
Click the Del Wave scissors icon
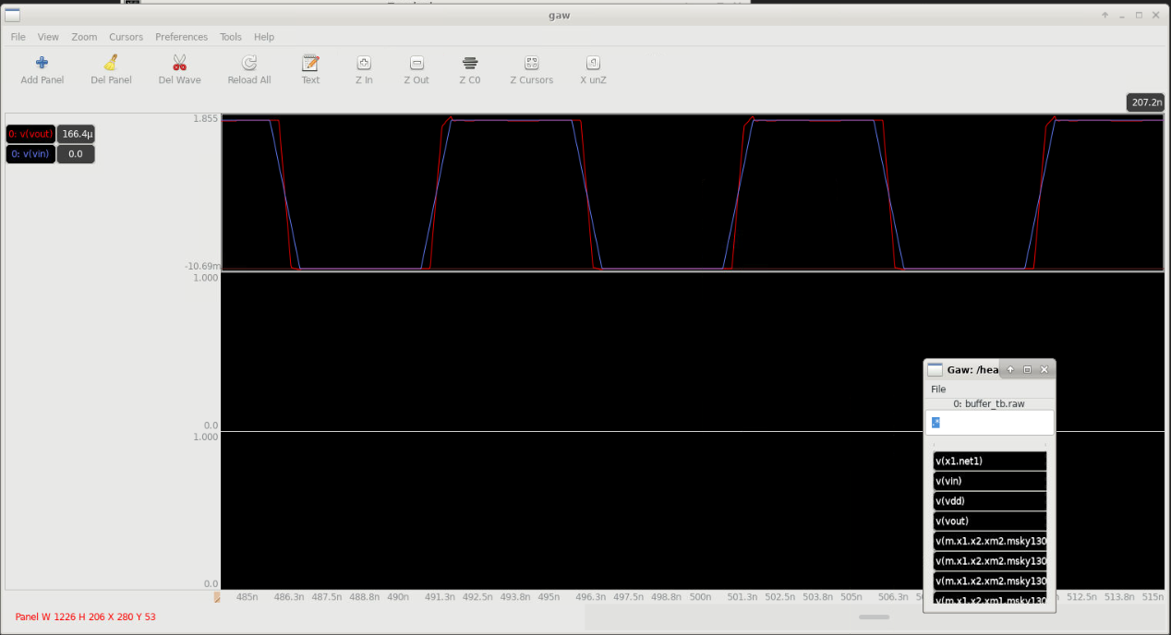point(179,63)
